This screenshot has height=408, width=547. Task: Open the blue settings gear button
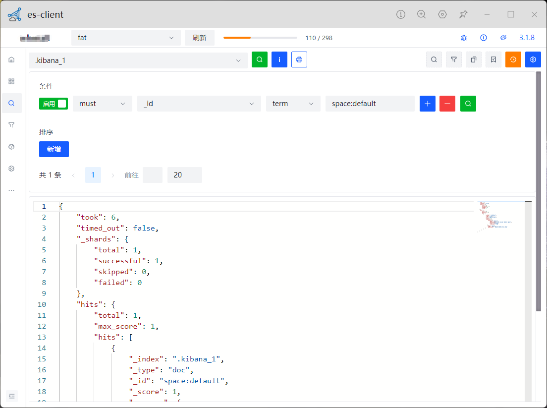point(533,59)
